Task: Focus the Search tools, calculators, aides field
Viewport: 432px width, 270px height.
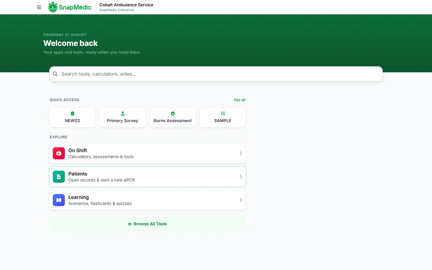Action: [216, 74]
